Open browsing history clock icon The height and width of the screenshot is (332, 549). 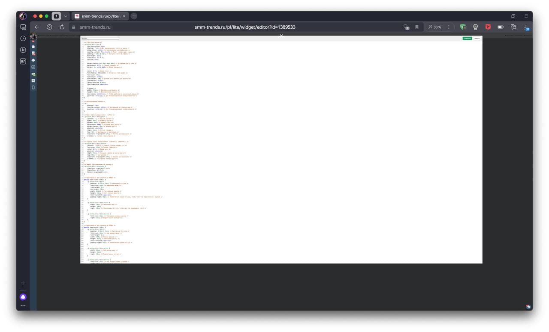click(x=23, y=39)
